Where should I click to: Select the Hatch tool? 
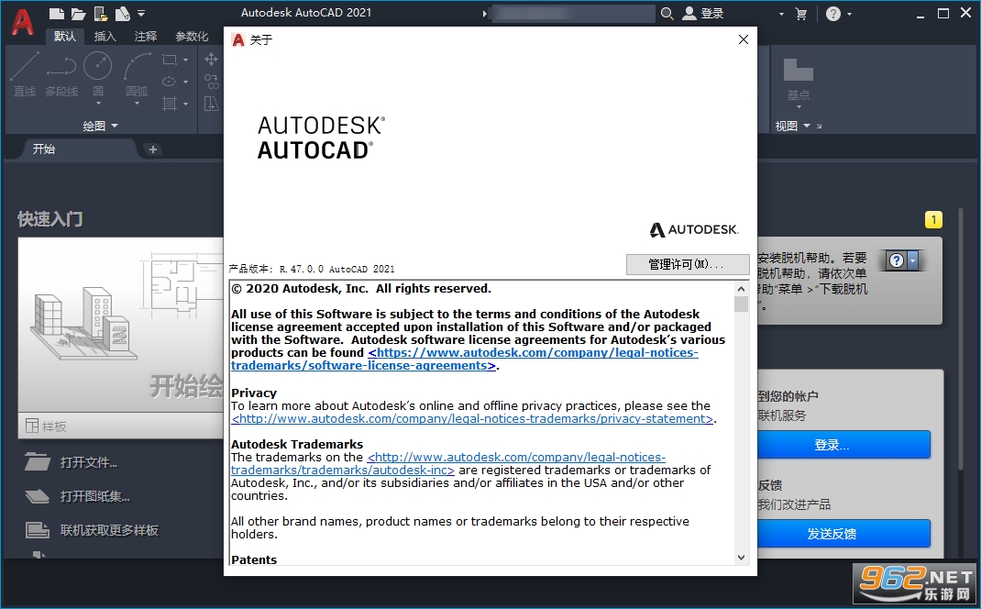169,104
